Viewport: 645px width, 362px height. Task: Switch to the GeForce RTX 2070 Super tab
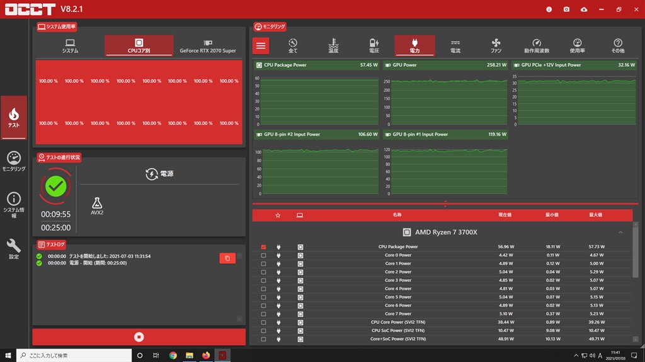point(208,45)
